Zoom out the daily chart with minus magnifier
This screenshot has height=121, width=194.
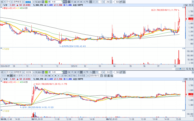187,69
